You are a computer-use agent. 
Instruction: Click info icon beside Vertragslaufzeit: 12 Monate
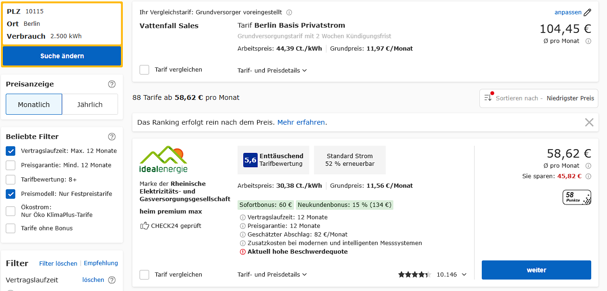pyautogui.click(x=243, y=217)
